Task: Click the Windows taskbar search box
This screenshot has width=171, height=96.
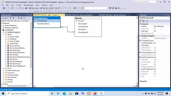Action: [x=28, y=94]
